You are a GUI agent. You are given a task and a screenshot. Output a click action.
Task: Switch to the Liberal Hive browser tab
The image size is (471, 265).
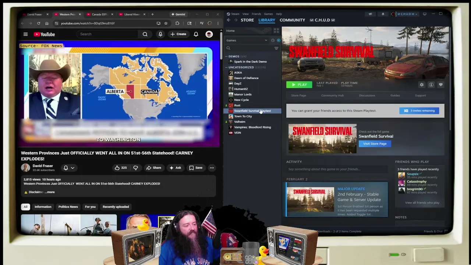tap(132, 14)
